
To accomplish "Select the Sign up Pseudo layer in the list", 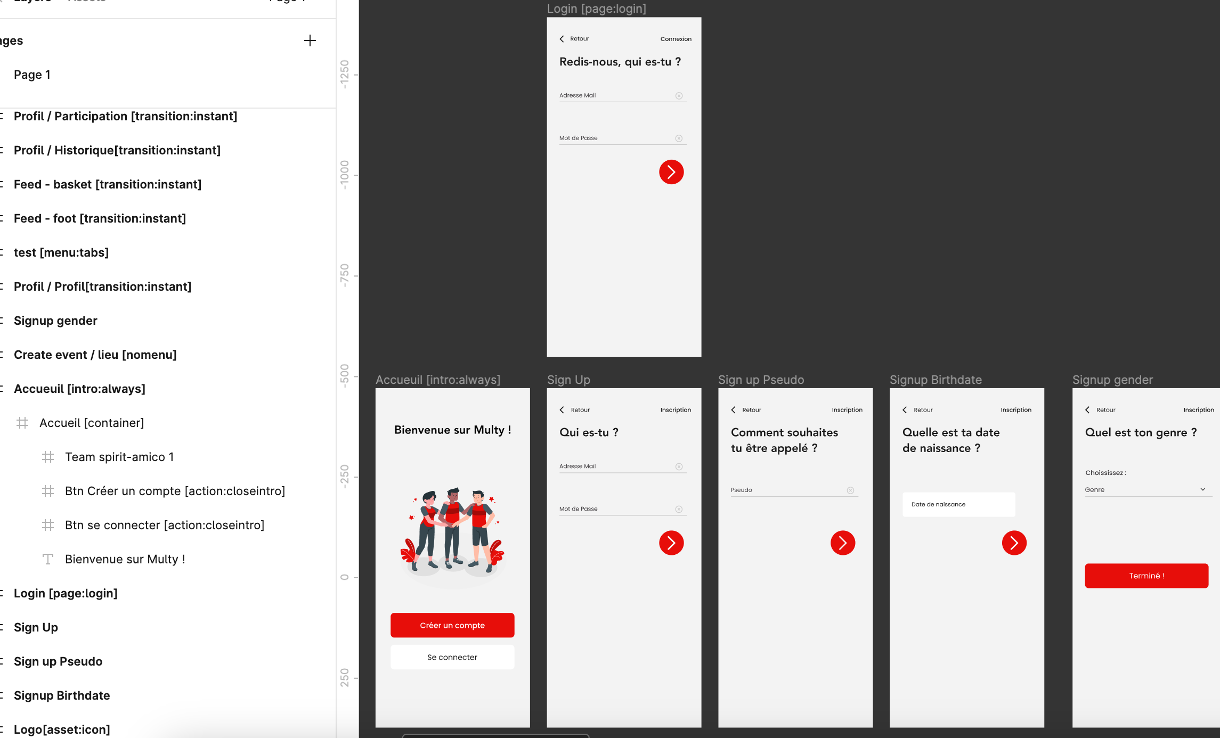I will (58, 661).
